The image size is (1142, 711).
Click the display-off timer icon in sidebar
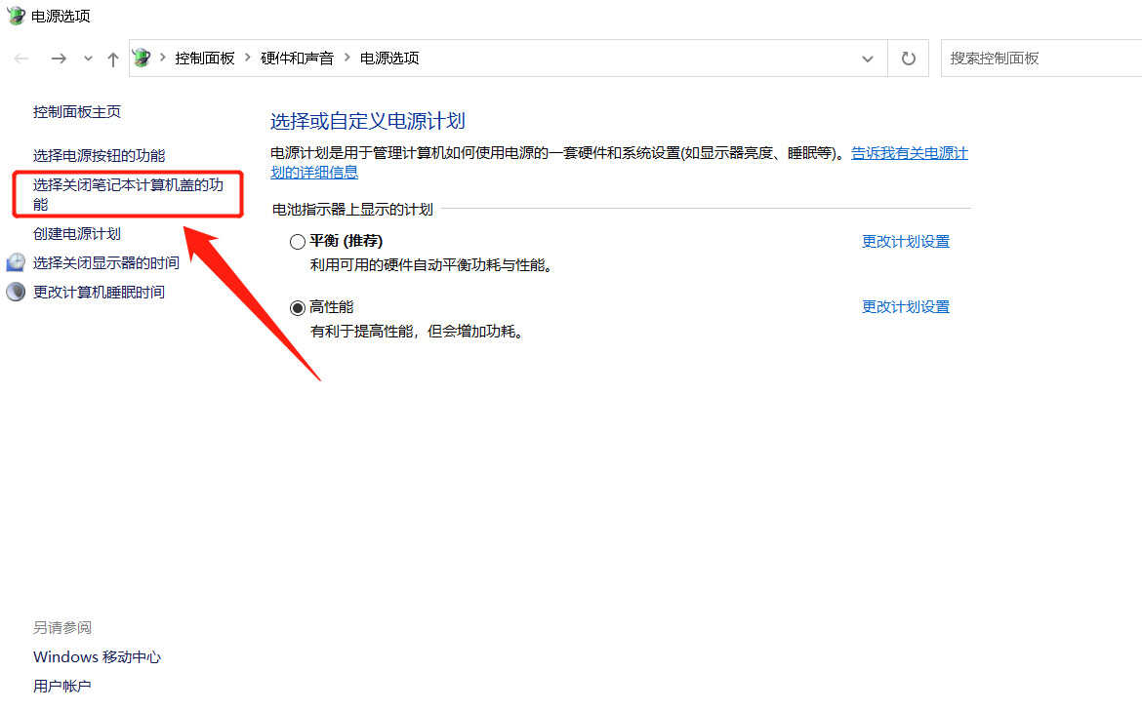point(16,262)
